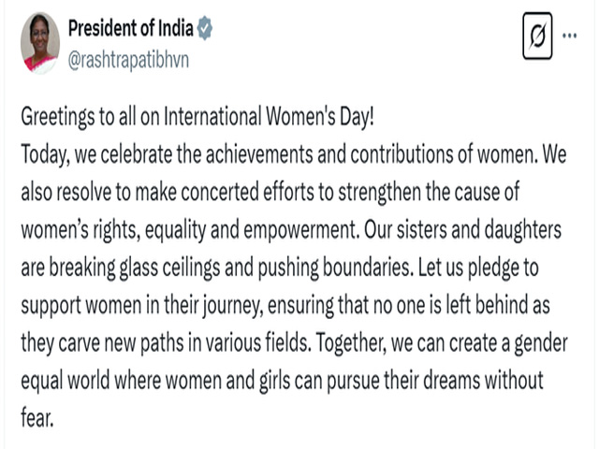The image size is (599, 449).
Task: Click the final word 'fear.' of the post
Action: (37, 418)
